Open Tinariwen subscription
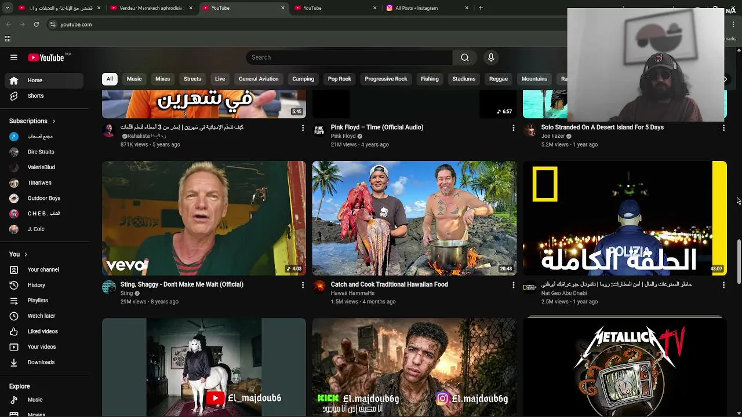742x417 pixels. tap(44, 182)
